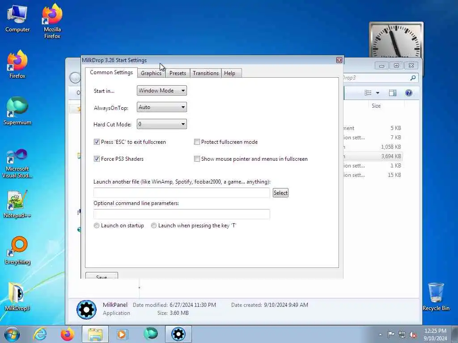Expand the Start in Window Mode dropdown
458x343 pixels.
coord(161,90)
